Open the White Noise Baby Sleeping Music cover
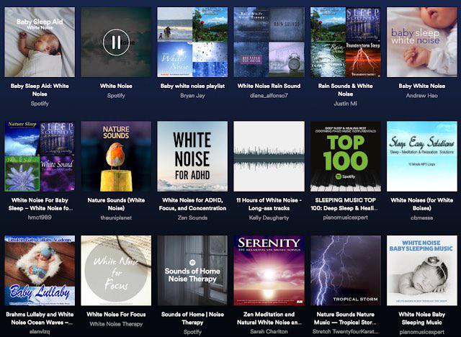461x337 pixels. point(422,270)
